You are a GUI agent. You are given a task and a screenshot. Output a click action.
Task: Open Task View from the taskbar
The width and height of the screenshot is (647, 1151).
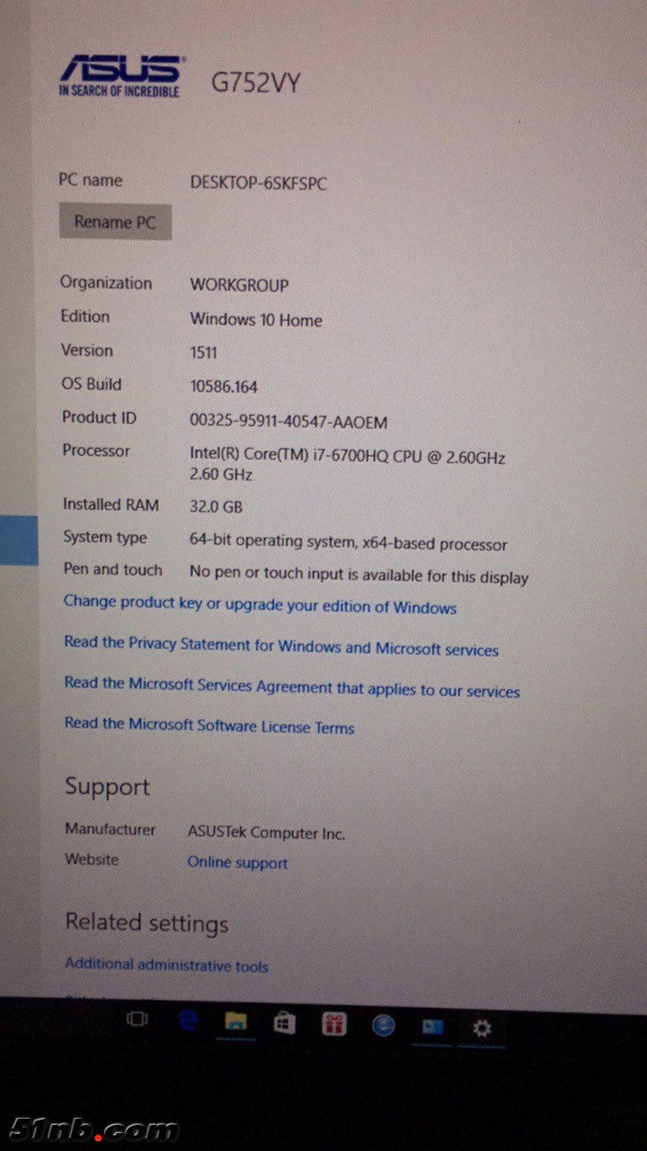coord(137,1020)
